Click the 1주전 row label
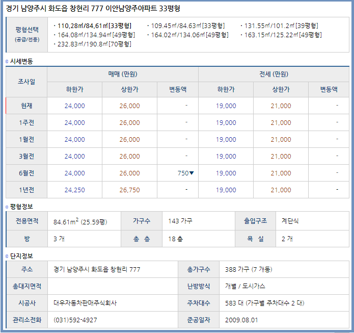This screenshot has width=354, height=333. (x=26, y=122)
